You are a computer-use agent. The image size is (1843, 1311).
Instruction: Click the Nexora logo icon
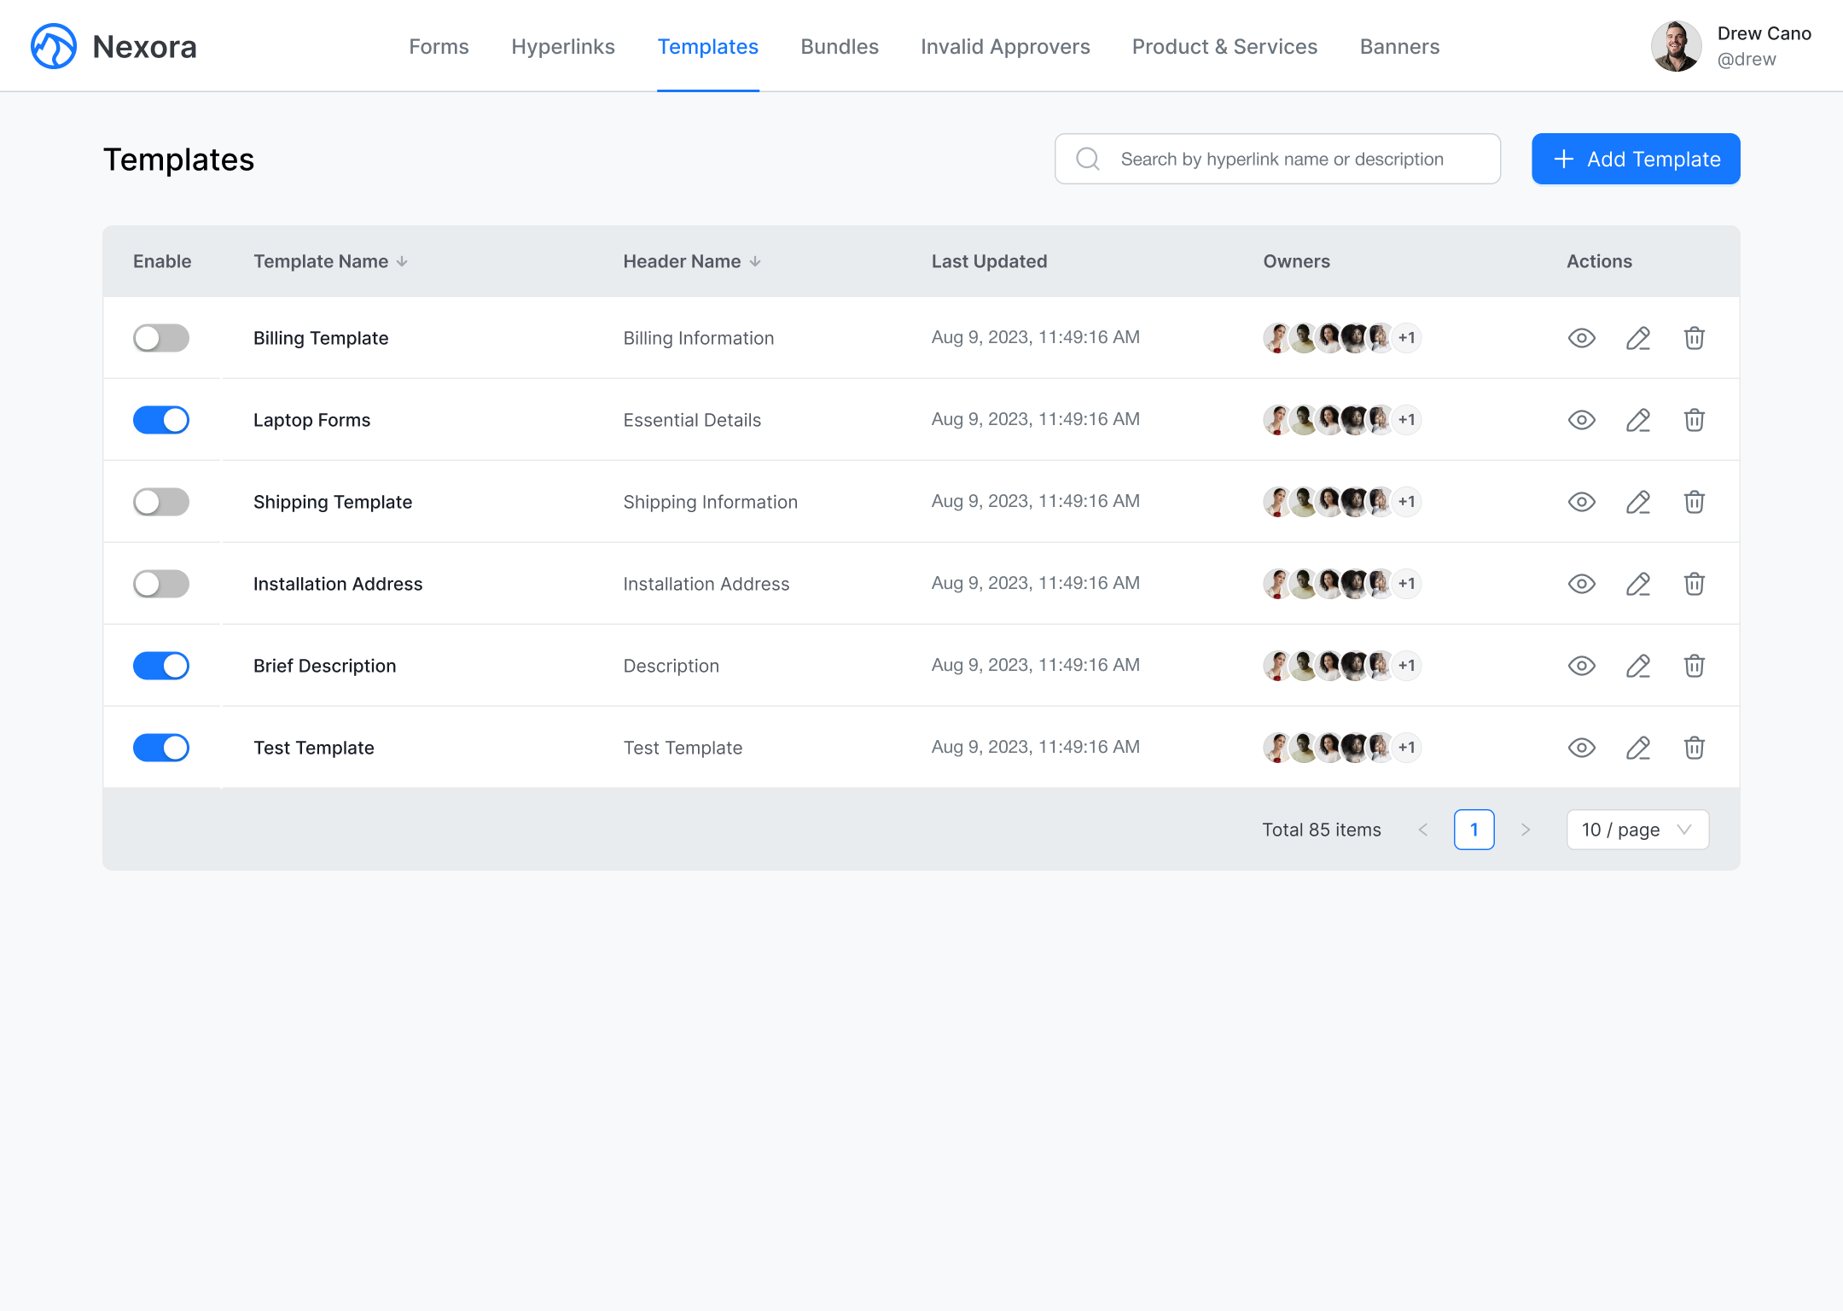point(54,46)
